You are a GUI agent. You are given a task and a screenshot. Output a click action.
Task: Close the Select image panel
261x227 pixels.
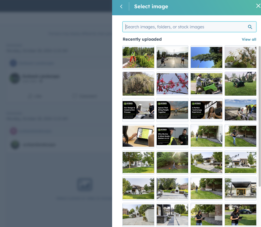click(258, 6)
